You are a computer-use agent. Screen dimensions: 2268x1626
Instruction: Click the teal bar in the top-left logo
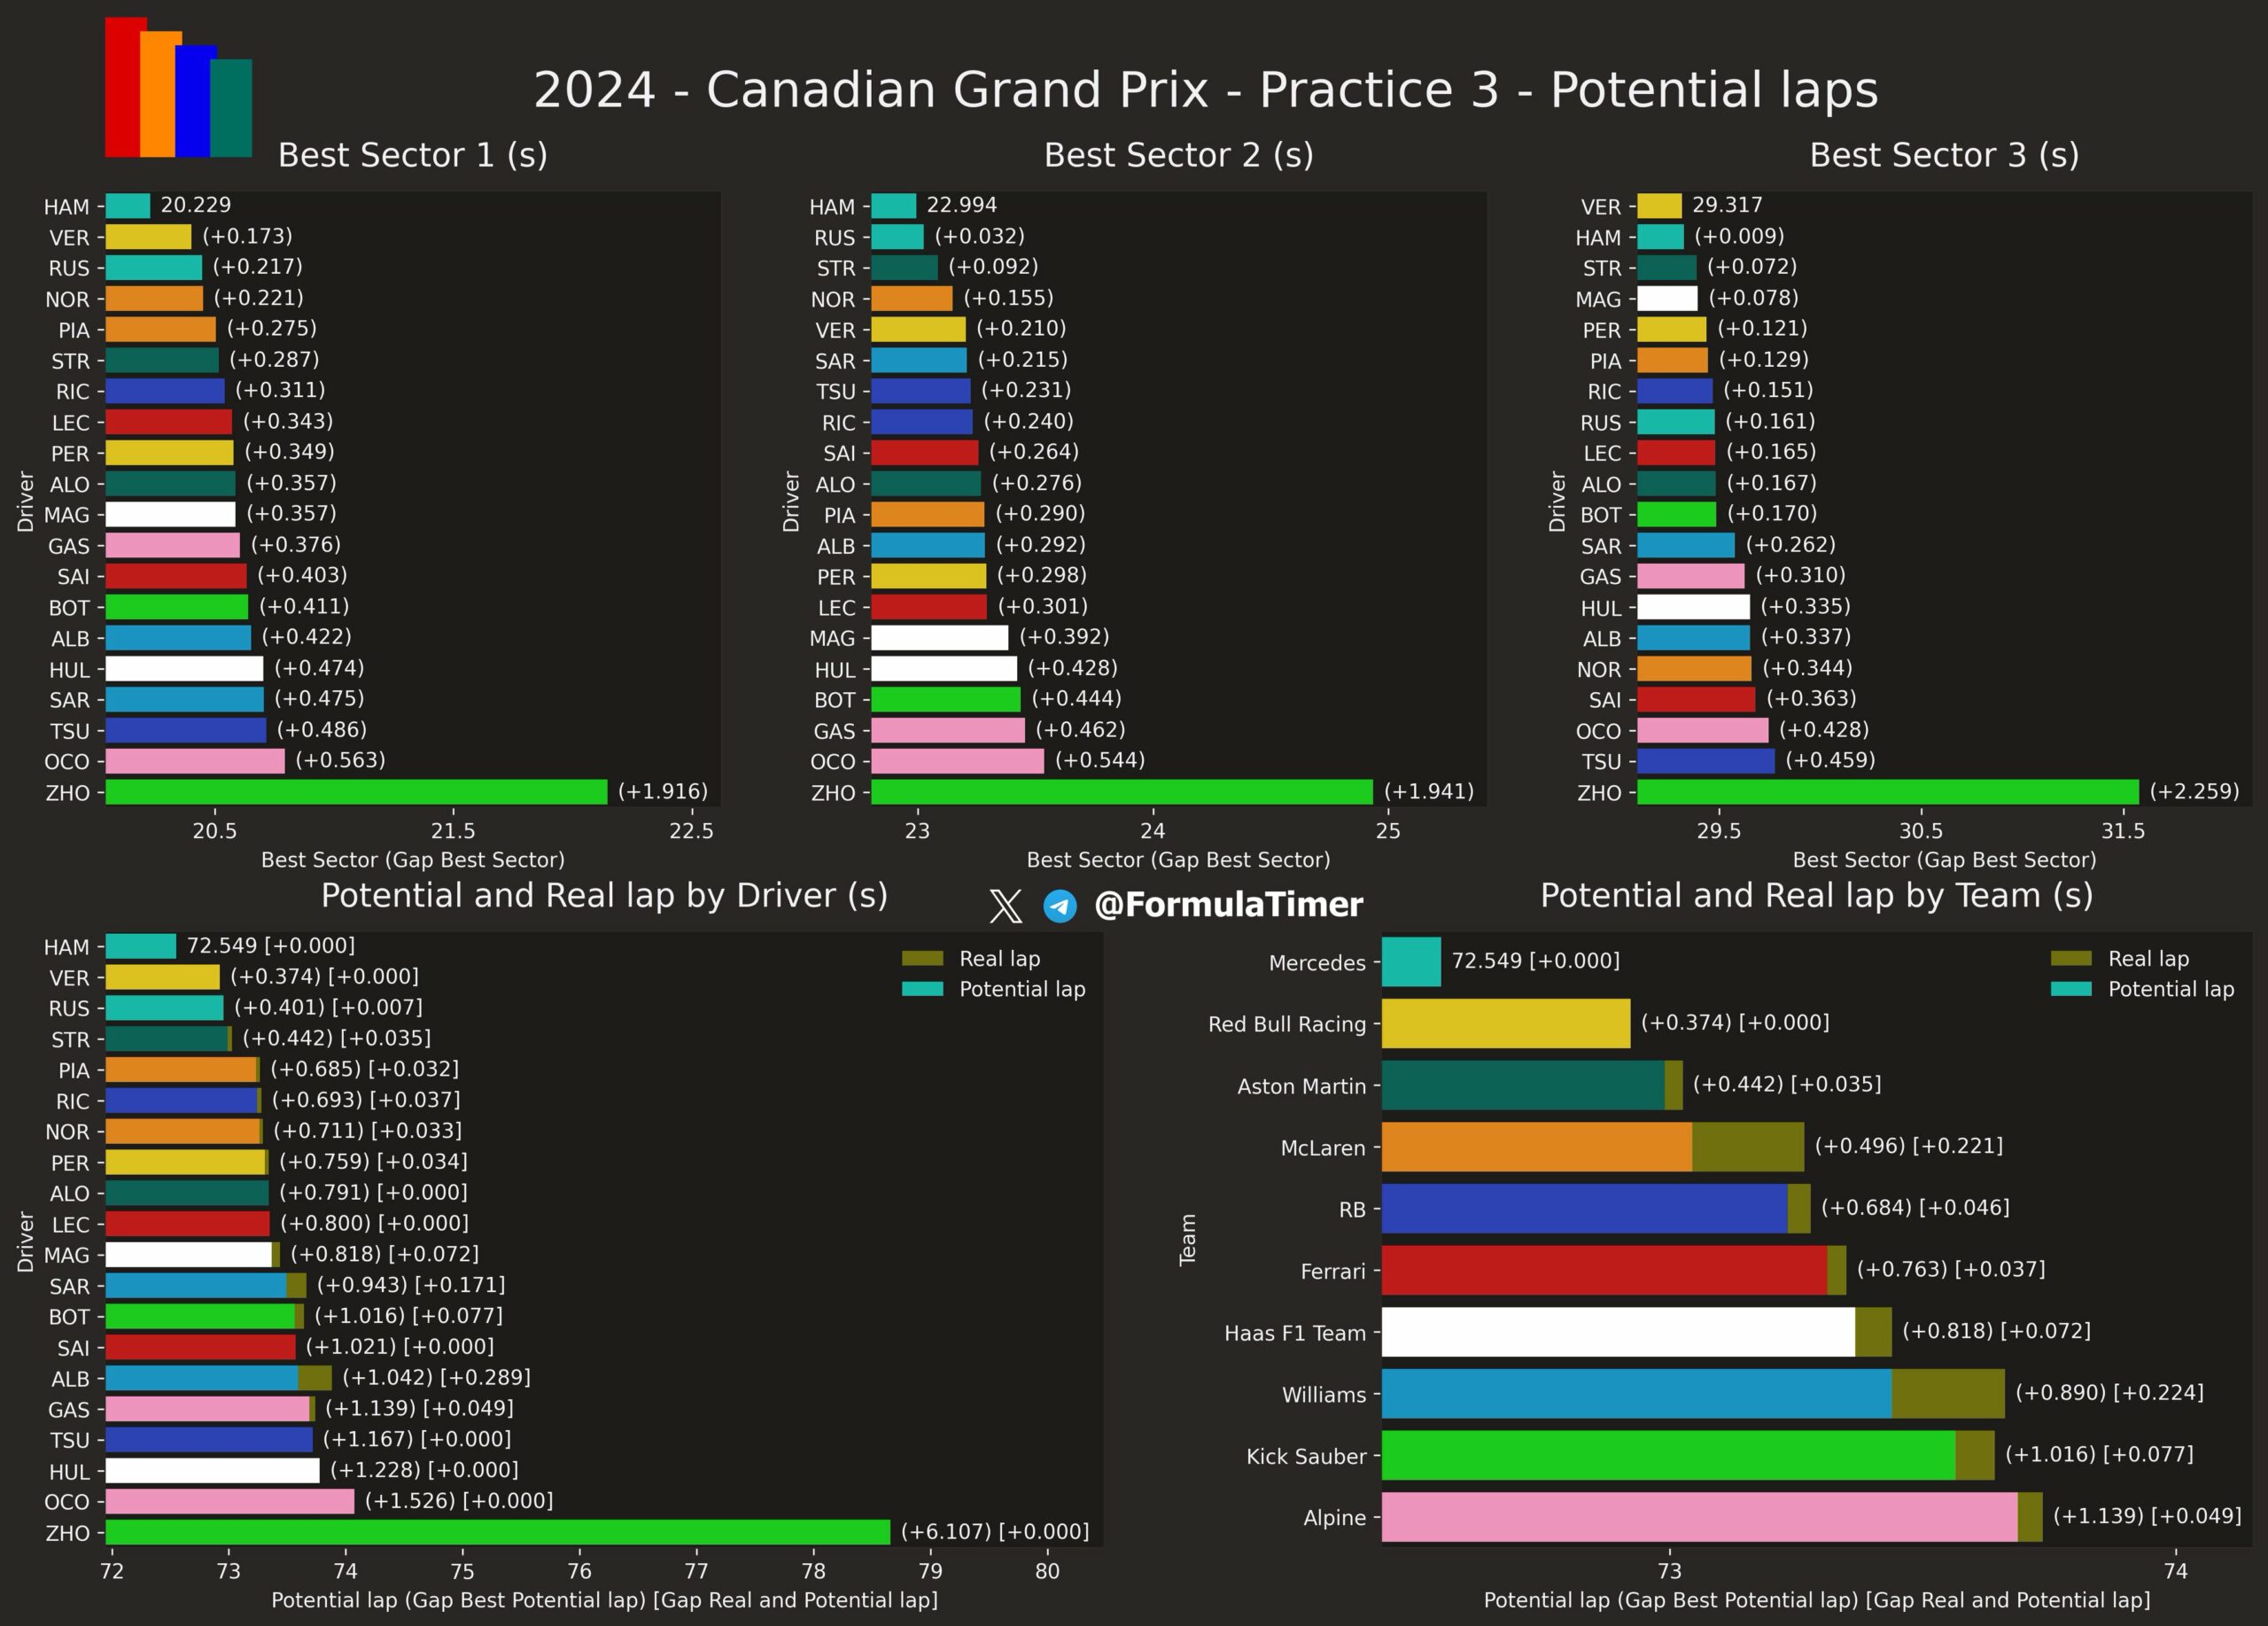coord(232,108)
